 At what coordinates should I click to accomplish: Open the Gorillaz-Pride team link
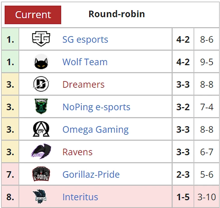(x=91, y=175)
